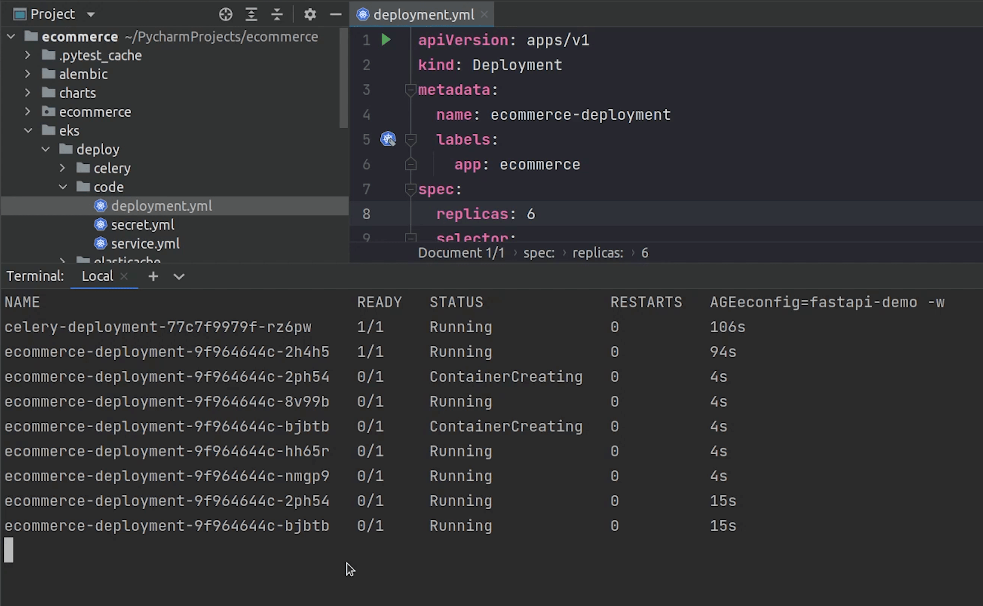Image resolution: width=983 pixels, height=606 pixels.
Task: Toggle fold marker beside metadata line
Action: (410, 90)
